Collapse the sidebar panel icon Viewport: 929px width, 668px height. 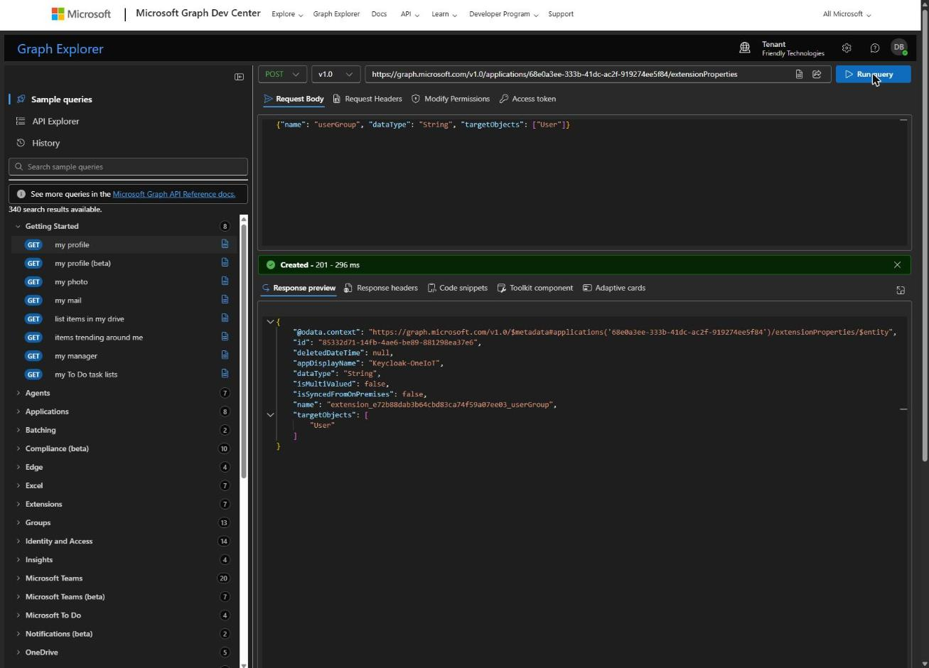click(240, 77)
